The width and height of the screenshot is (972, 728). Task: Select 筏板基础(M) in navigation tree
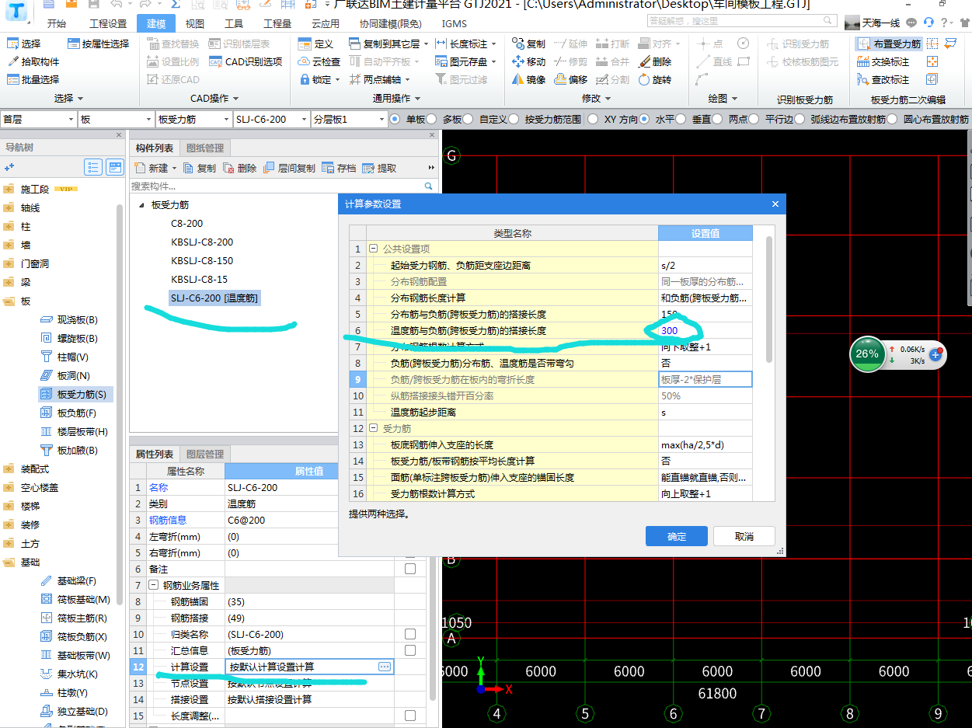[75, 600]
